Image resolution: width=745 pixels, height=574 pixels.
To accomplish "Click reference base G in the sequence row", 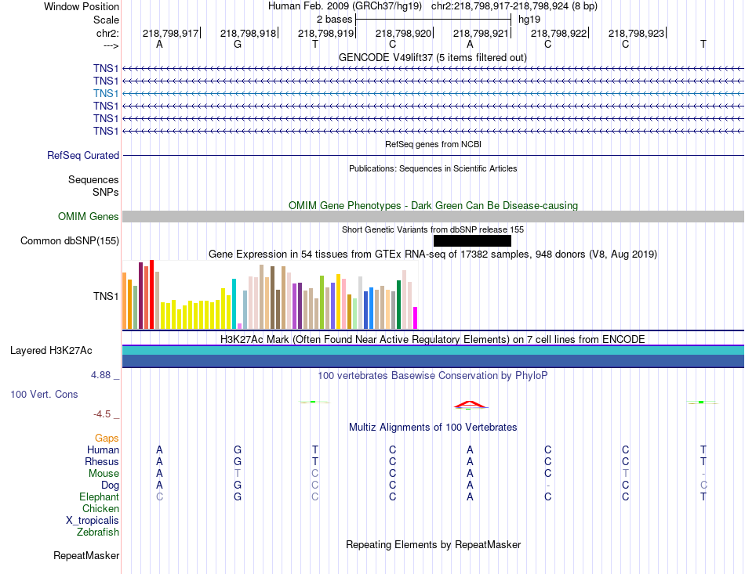I will click(238, 44).
